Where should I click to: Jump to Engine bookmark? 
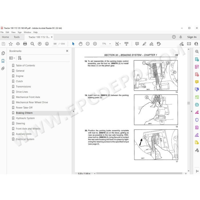click(x=20, y=76)
